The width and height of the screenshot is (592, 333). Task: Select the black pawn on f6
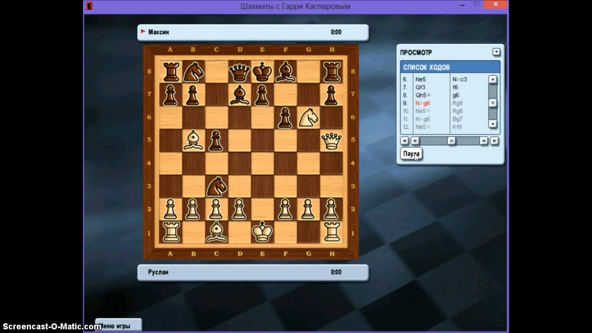(x=285, y=118)
